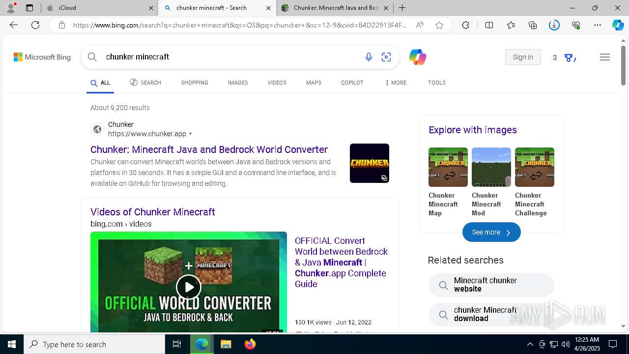Open Split screen icon
The width and height of the screenshot is (629, 354).
[x=489, y=25]
